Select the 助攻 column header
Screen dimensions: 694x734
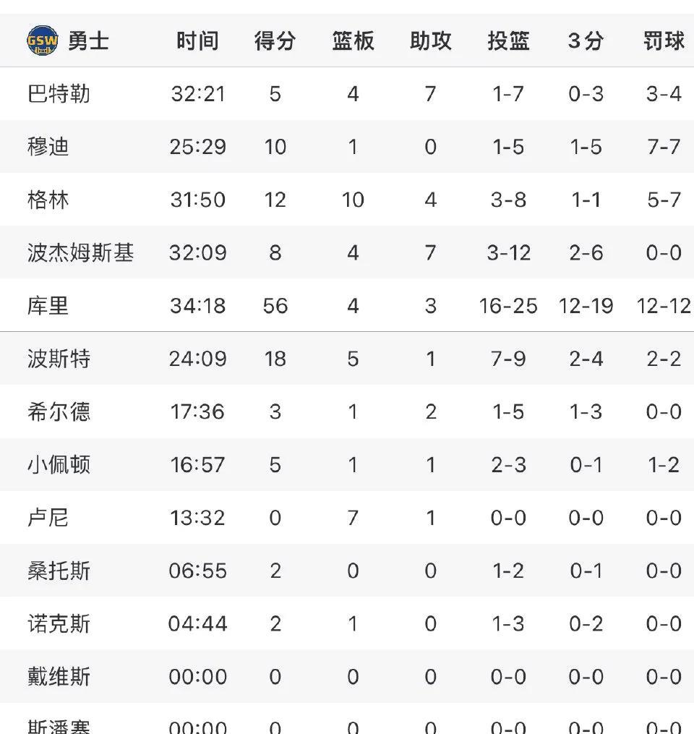coord(431,40)
